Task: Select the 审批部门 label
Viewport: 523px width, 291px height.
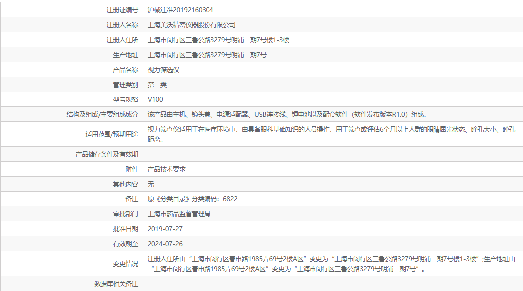Action: [x=126, y=214]
